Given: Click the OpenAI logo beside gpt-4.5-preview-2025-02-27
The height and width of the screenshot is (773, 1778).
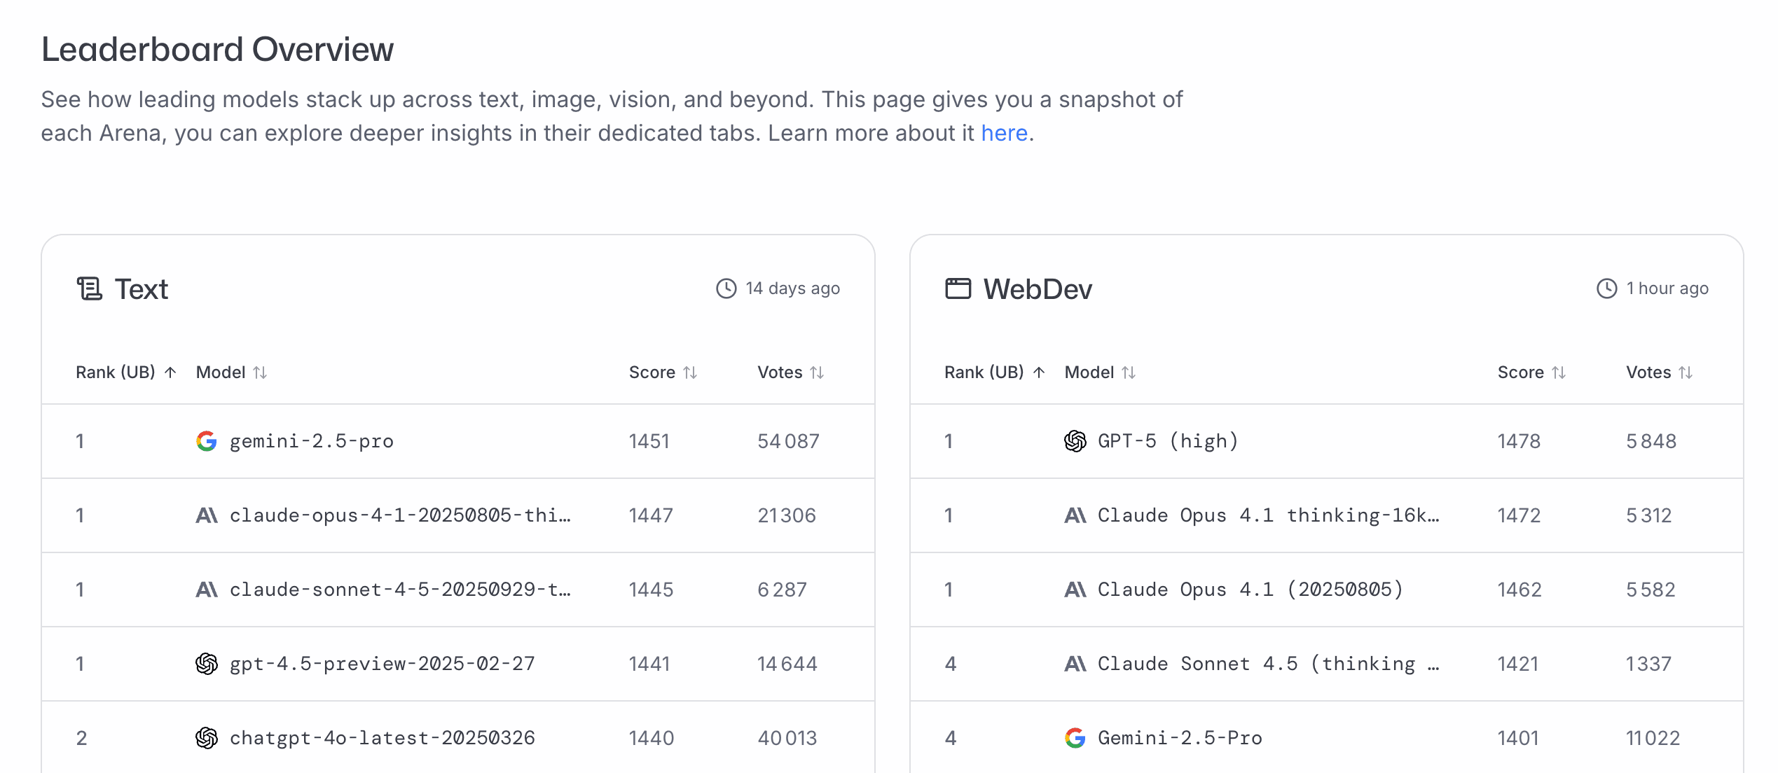Looking at the screenshot, I should 207,664.
